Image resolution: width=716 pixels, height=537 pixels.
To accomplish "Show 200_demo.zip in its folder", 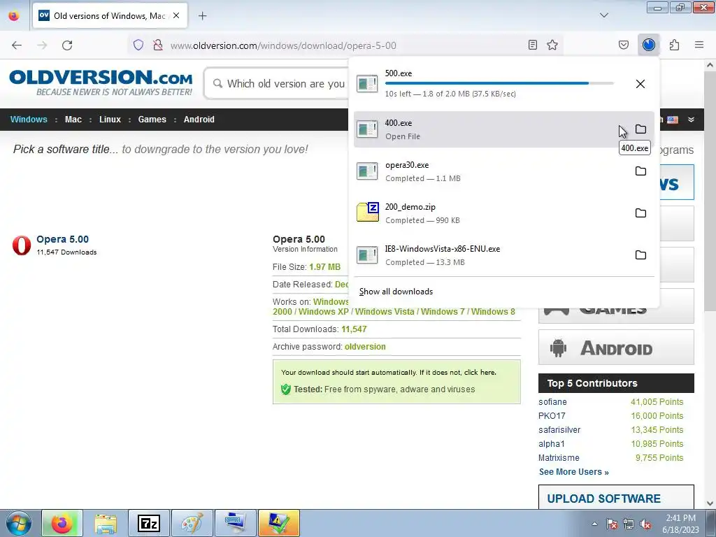I will tap(640, 213).
